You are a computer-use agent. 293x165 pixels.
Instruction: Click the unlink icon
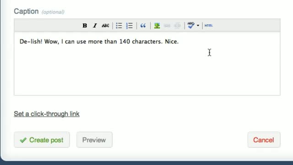(x=177, y=26)
